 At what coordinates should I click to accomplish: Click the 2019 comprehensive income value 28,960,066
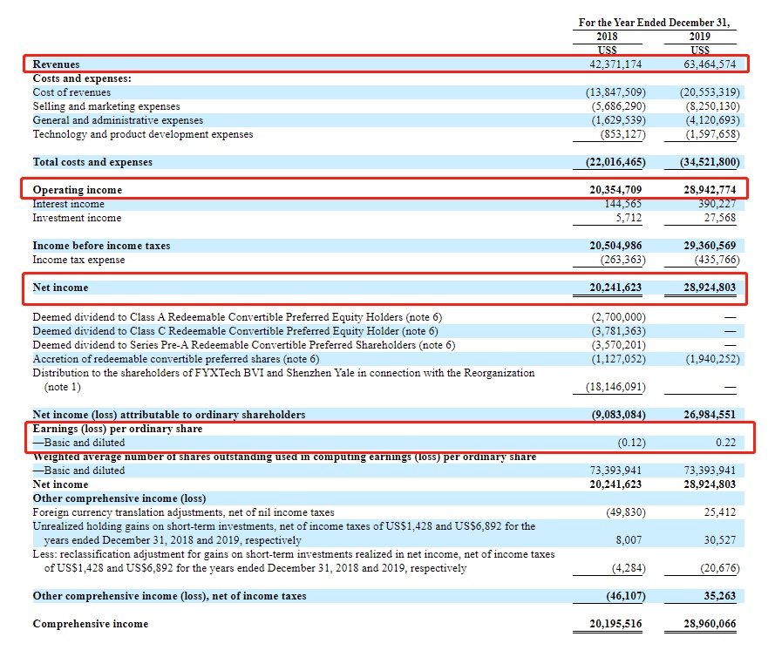[707, 624]
